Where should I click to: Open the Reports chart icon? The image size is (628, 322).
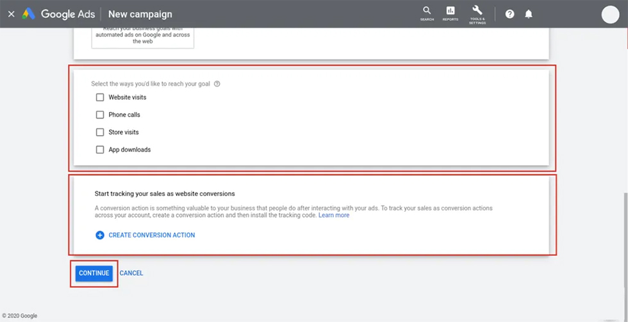450,13
